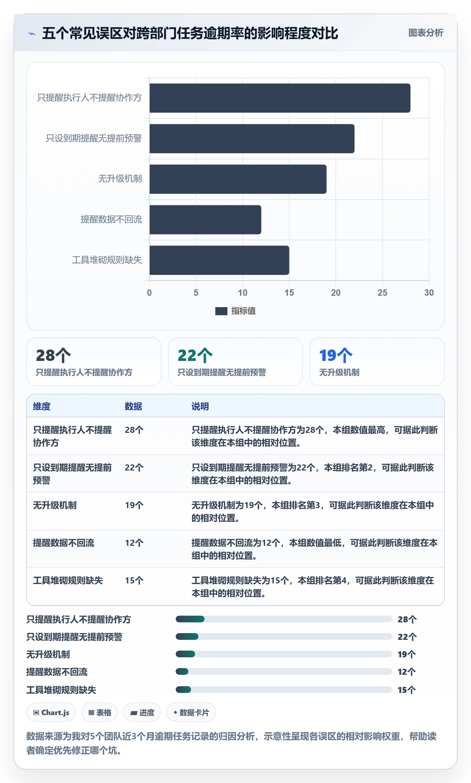Image resolution: width=471 pixels, height=783 pixels.
Task: Click the 指标值 legend label
Action: (x=243, y=311)
